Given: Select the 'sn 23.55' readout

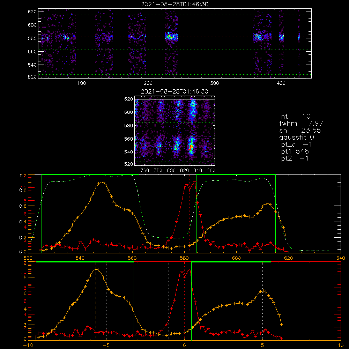Looking at the screenshot, I should [x=300, y=130].
